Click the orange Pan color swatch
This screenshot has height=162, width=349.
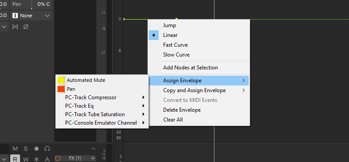61,89
